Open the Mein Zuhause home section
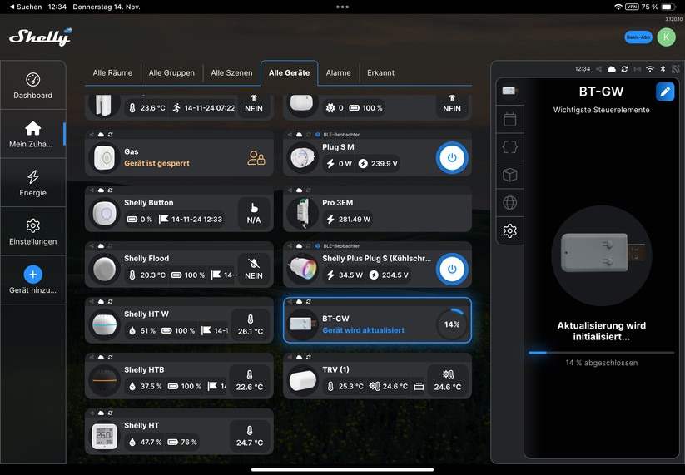 pos(32,134)
